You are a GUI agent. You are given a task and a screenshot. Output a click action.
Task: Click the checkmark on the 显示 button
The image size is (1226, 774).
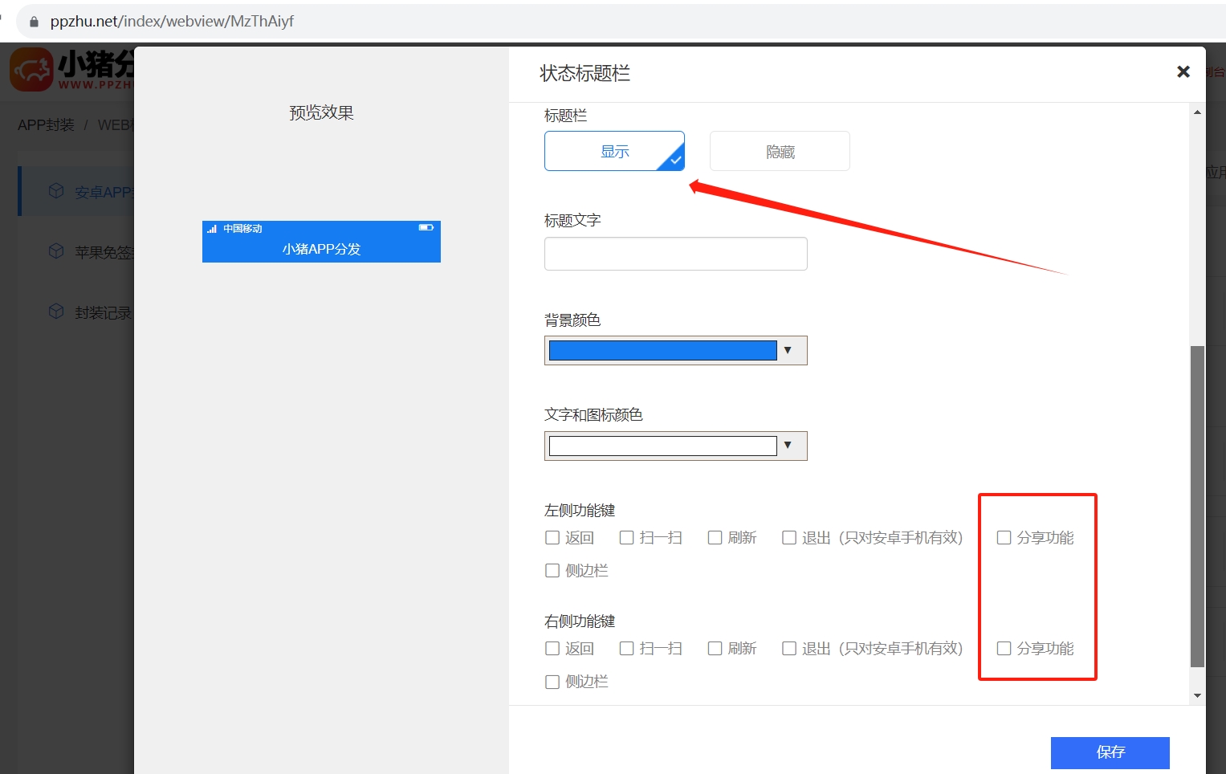pos(674,160)
